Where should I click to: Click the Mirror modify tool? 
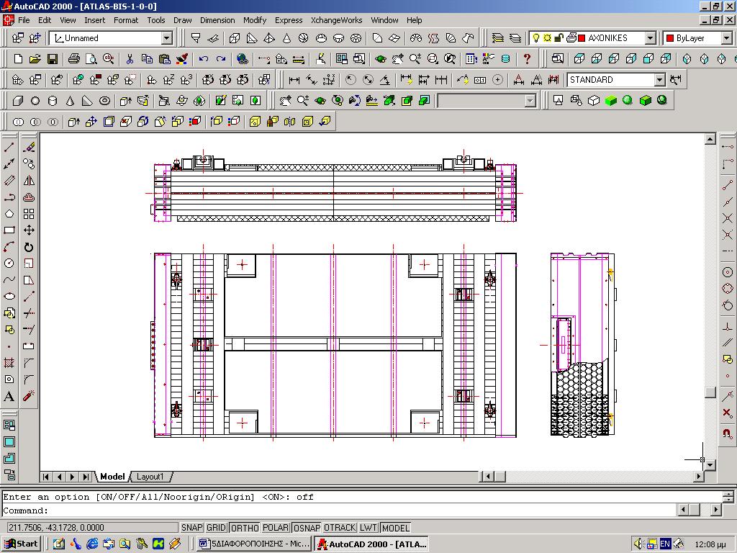click(x=29, y=181)
